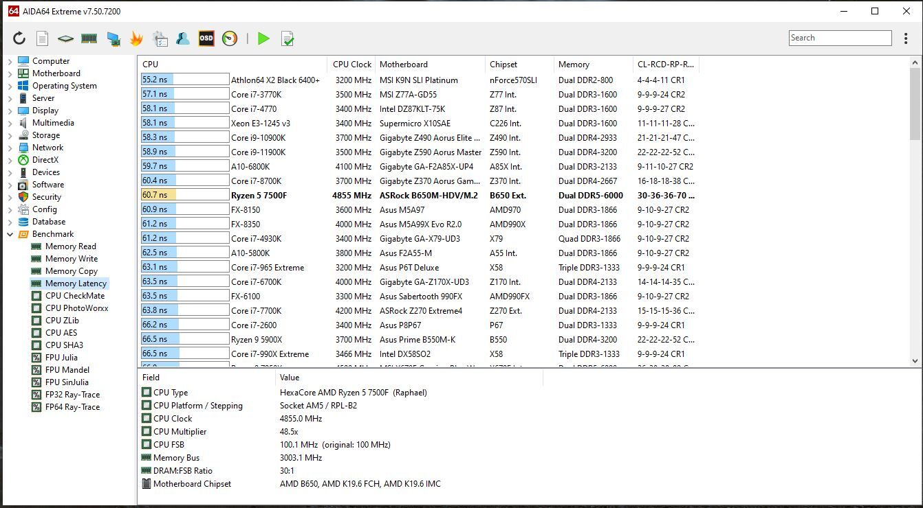Focus the Search input field
The image size is (923, 508).
(840, 38)
